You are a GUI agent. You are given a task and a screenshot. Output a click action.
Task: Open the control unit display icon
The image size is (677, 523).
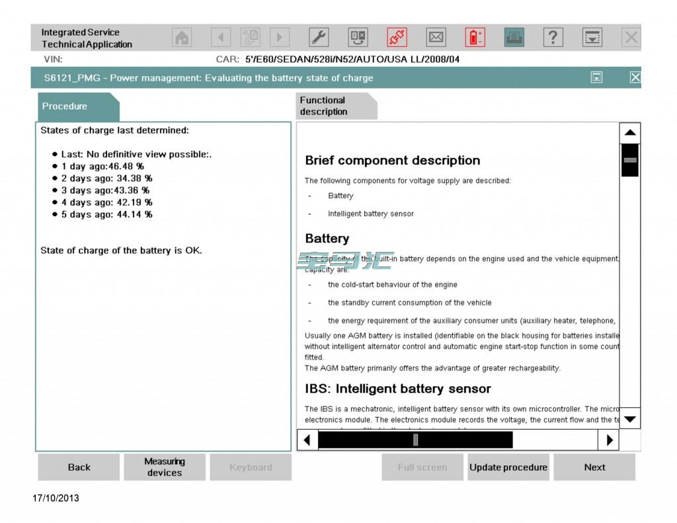[x=358, y=38]
